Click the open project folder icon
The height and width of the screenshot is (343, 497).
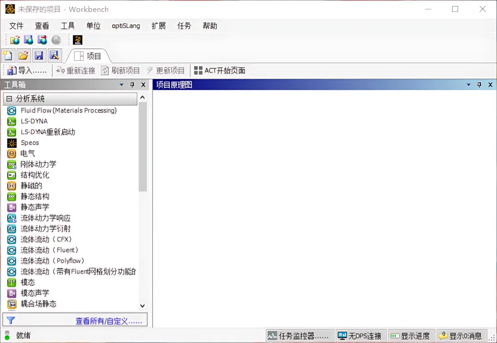pos(23,56)
